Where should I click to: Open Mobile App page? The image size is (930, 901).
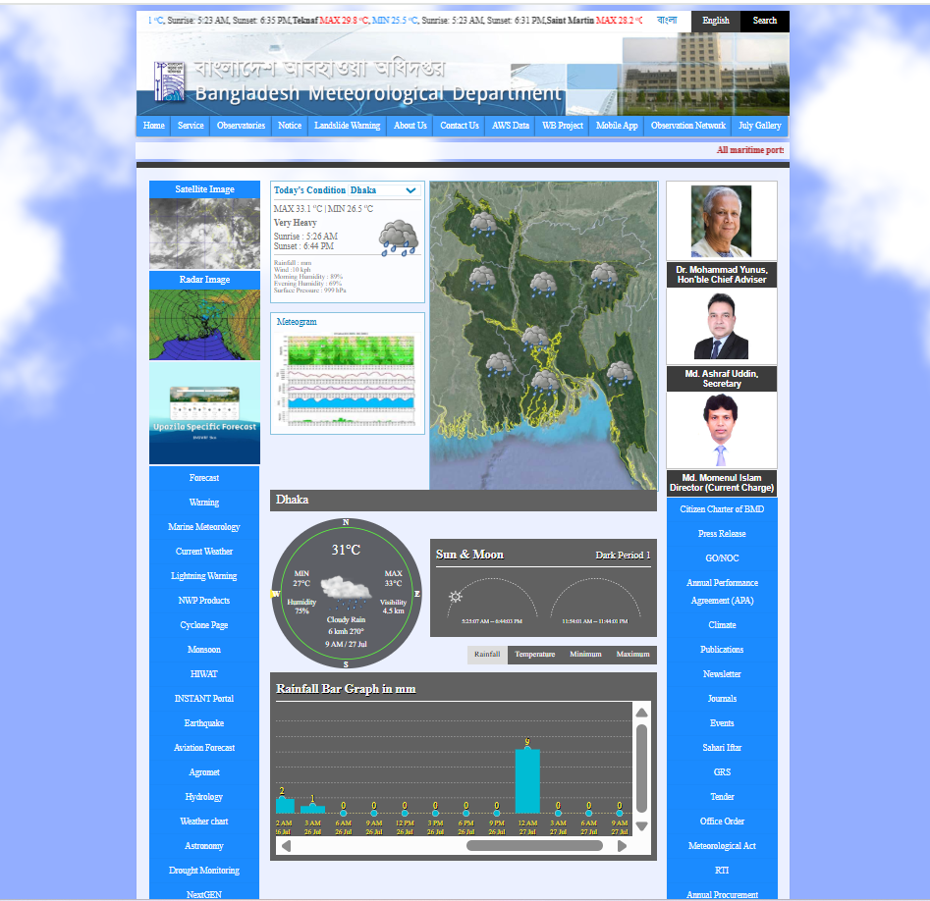click(617, 126)
